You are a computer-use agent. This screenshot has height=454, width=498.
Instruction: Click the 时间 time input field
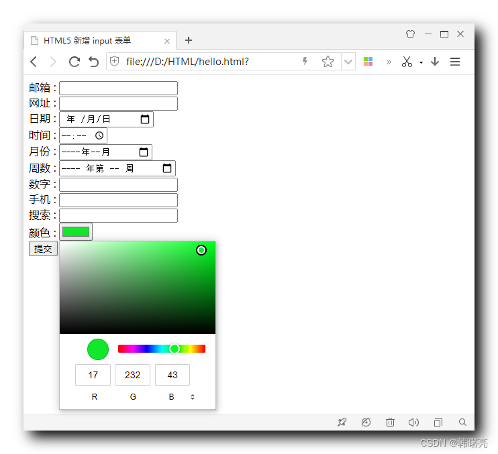click(x=83, y=135)
